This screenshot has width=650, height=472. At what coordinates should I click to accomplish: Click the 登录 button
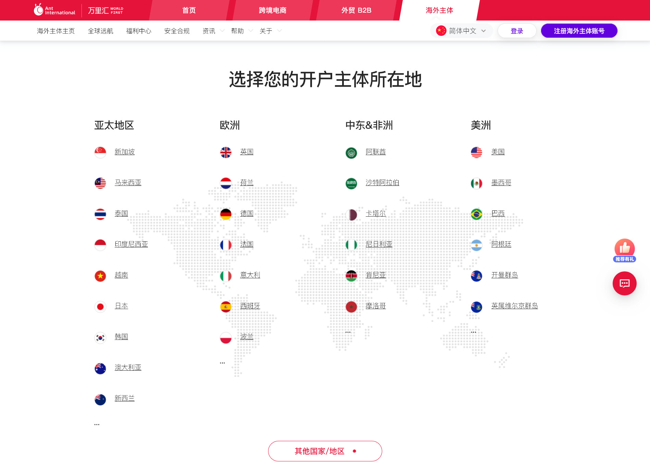(517, 31)
